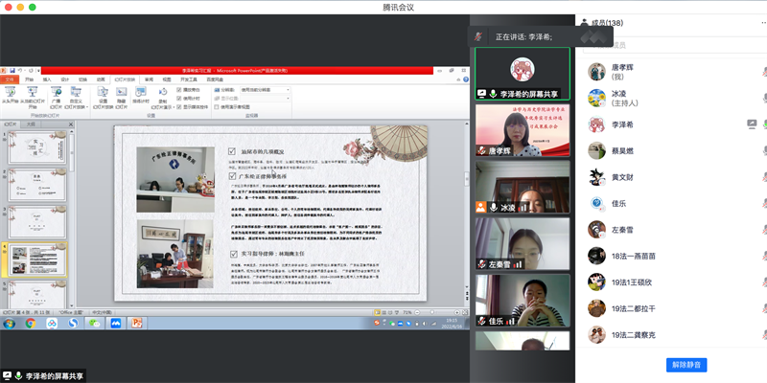
Task: Click the 录制幻灯片演示 record icon
Action: click(163, 92)
